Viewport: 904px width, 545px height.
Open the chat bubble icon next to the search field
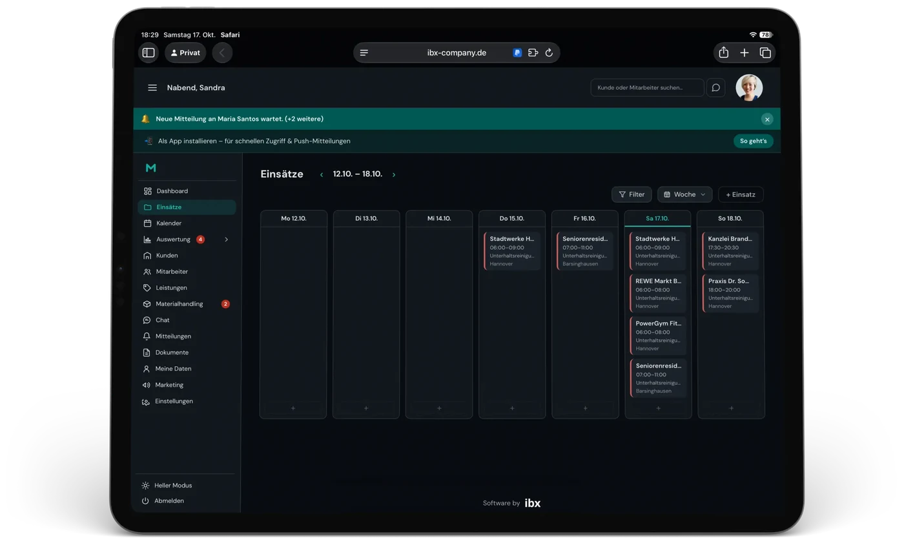(x=715, y=88)
